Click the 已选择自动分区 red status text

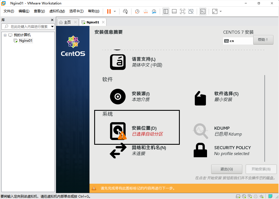point(147,134)
